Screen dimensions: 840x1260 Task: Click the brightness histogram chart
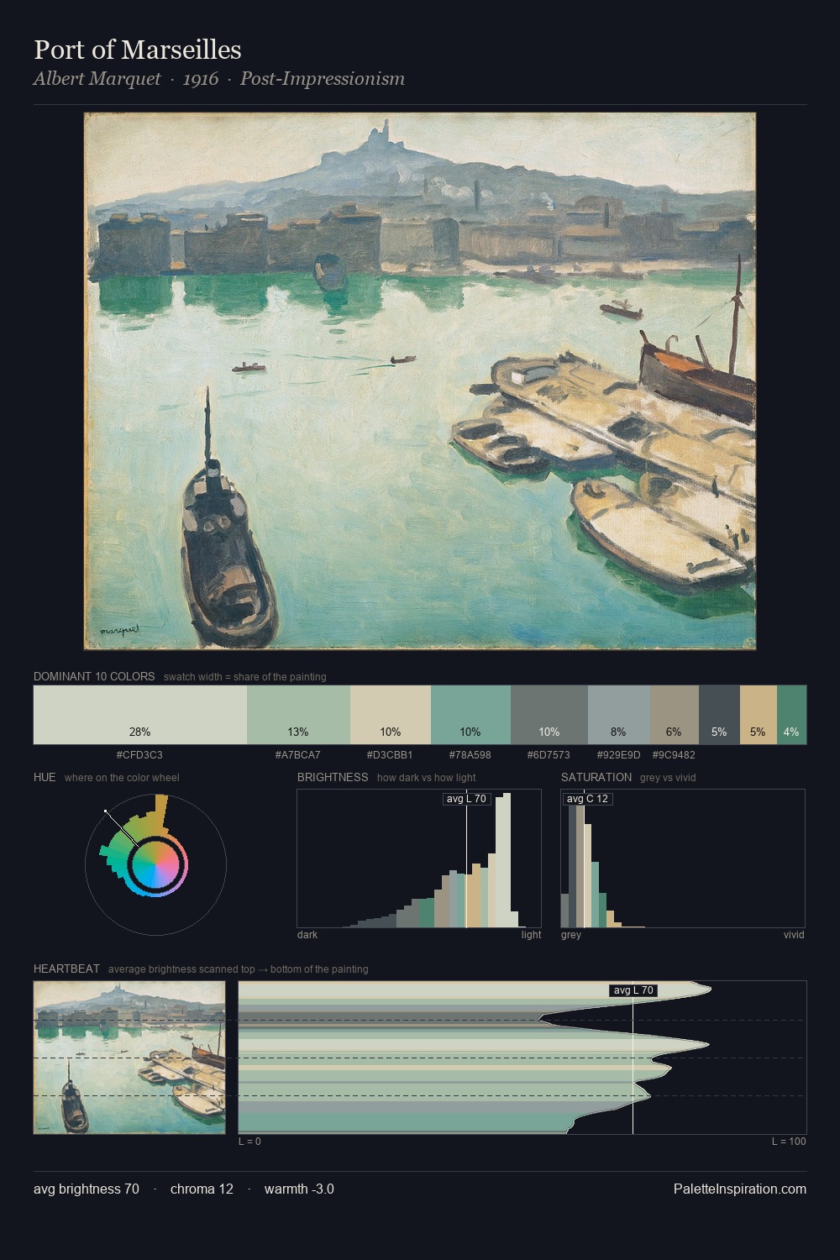(x=419, y=858)
